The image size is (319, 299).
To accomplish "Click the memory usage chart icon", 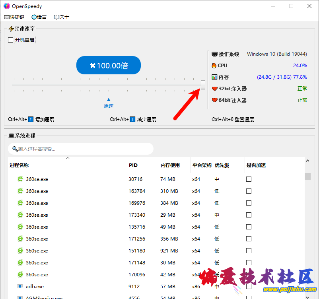I will [x=214, y=77].
